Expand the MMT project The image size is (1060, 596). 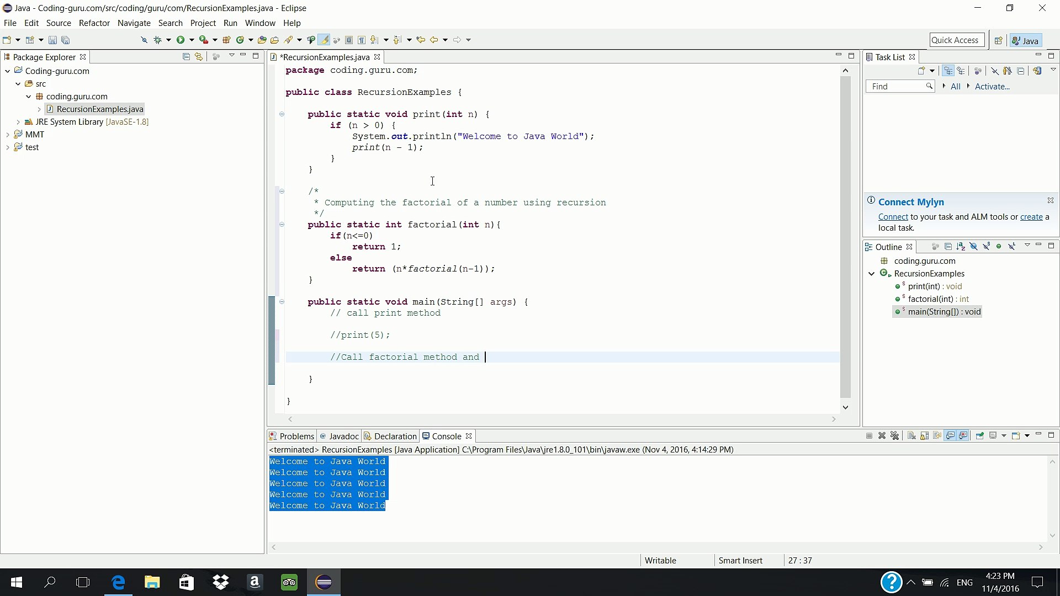8,134
